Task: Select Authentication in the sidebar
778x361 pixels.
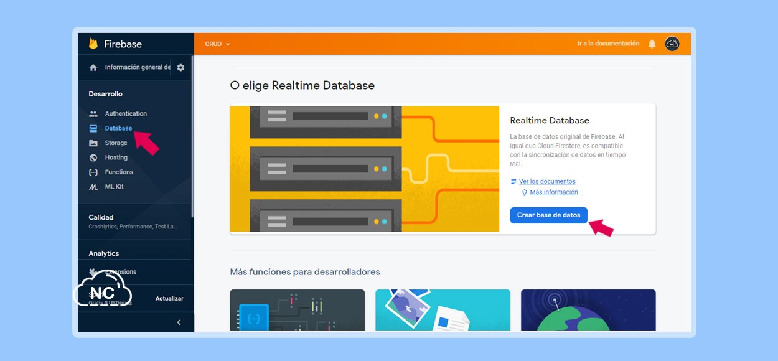Action: tap(126, 114)
